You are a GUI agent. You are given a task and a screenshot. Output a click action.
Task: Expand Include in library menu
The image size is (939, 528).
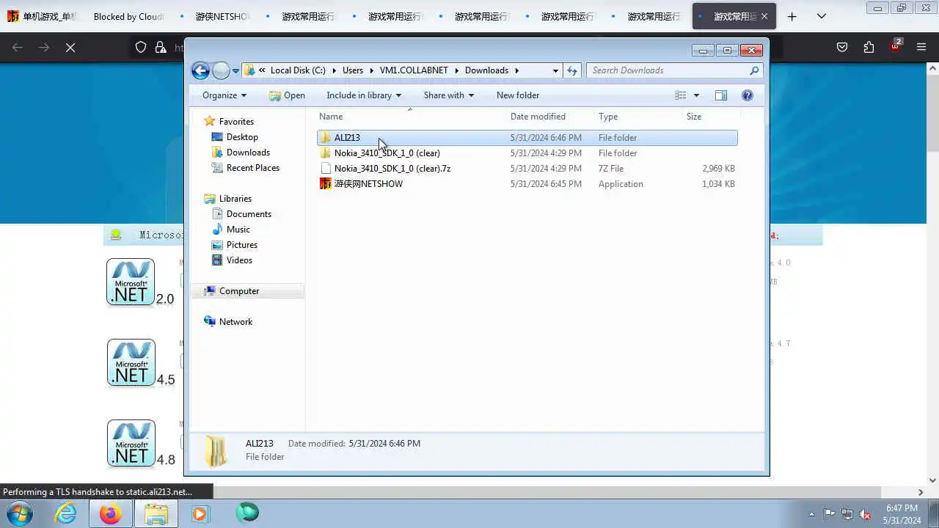pos(364,95)
